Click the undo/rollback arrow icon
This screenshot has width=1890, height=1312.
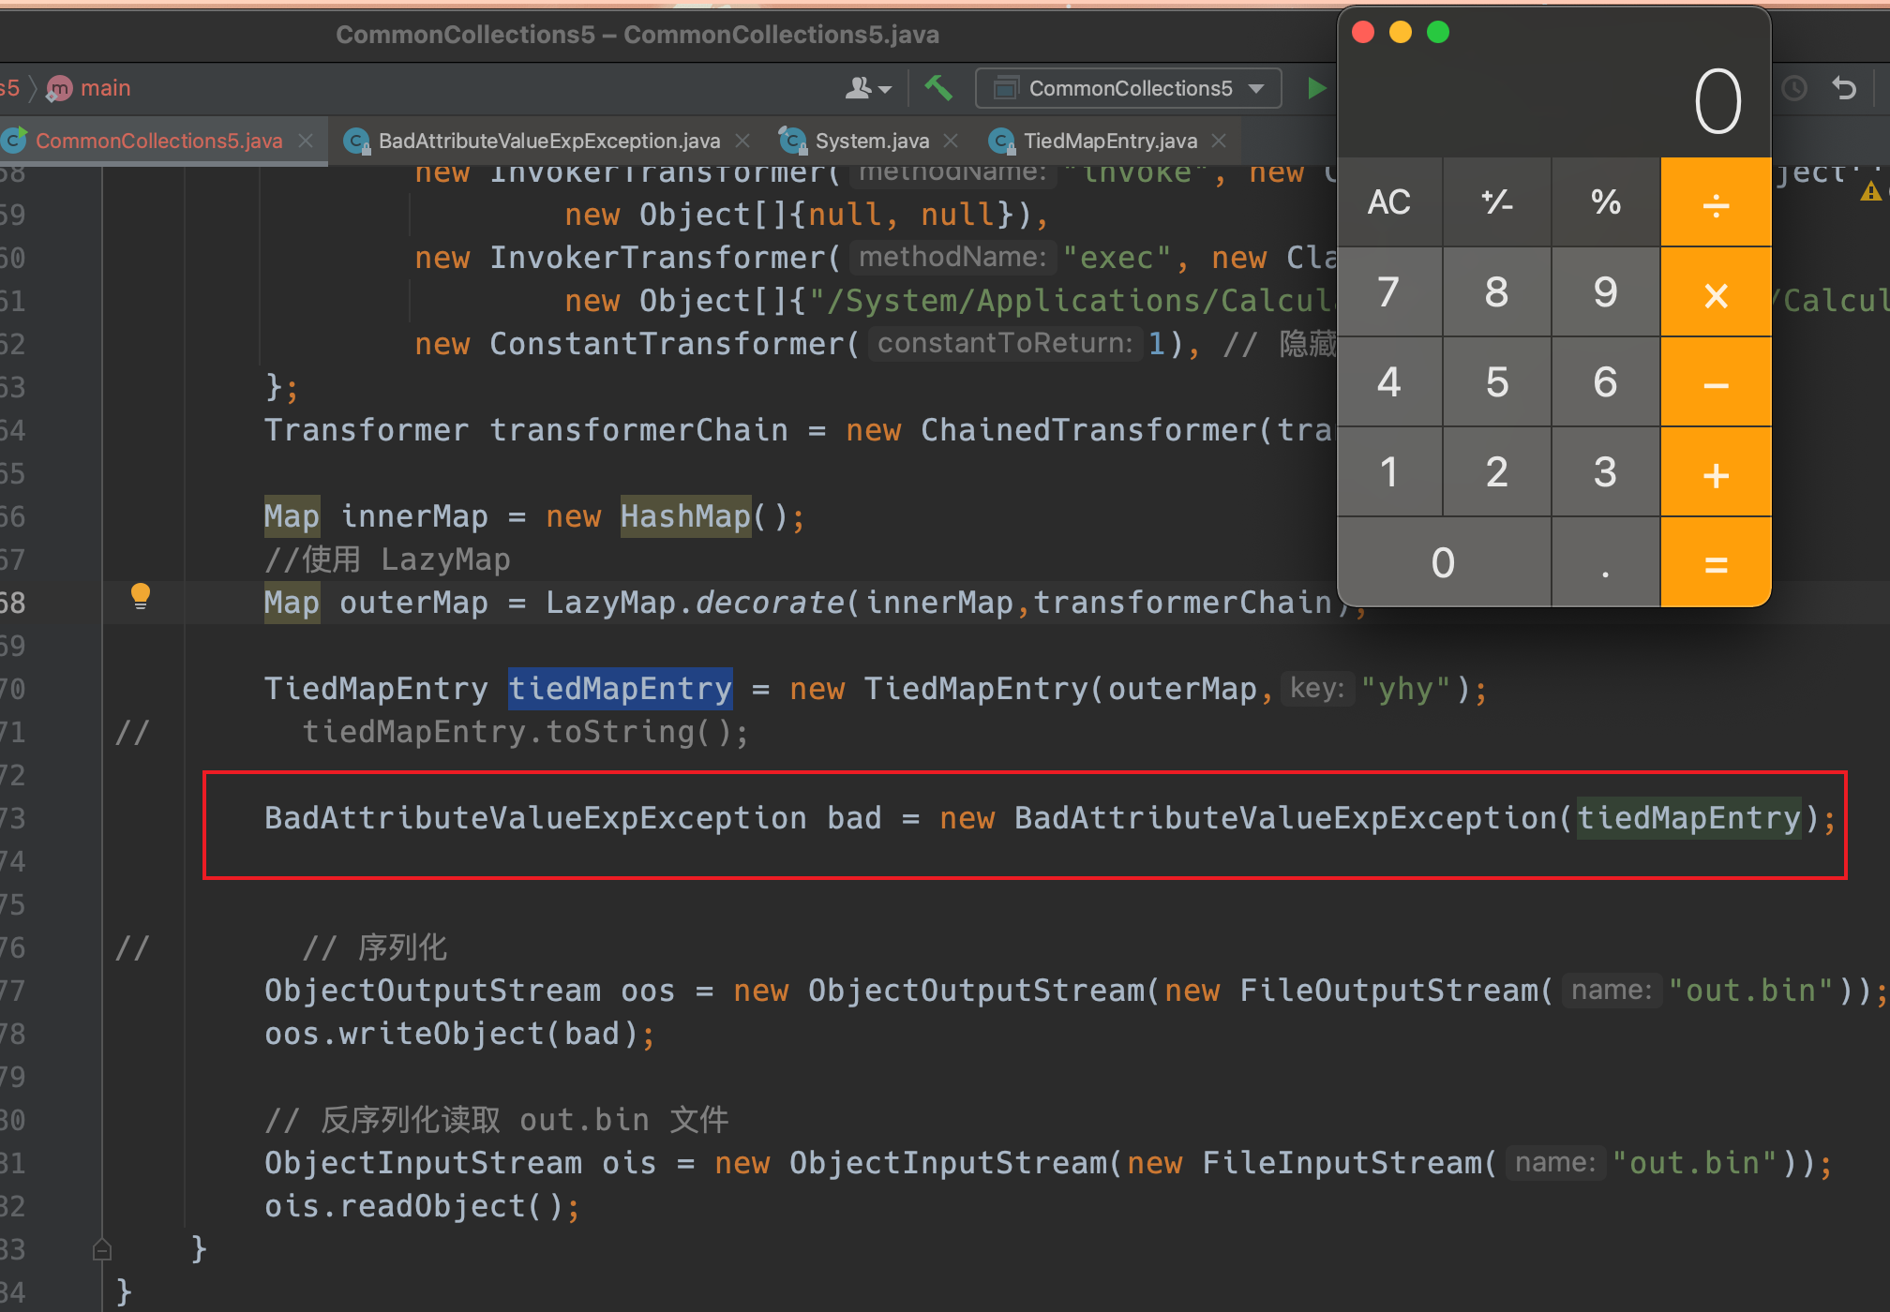(x=1844, y=88)
